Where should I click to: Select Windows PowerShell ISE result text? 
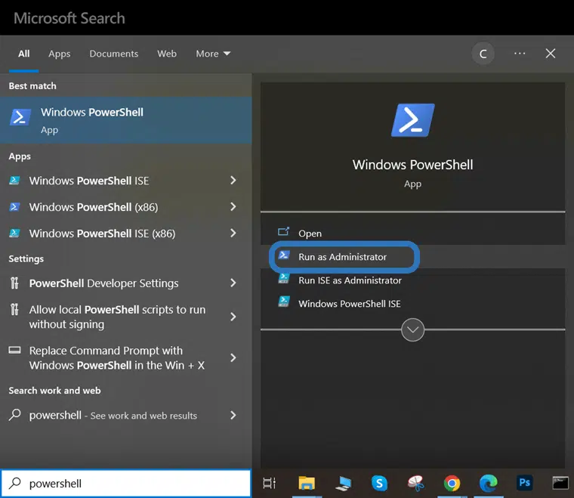pos(89,181)
